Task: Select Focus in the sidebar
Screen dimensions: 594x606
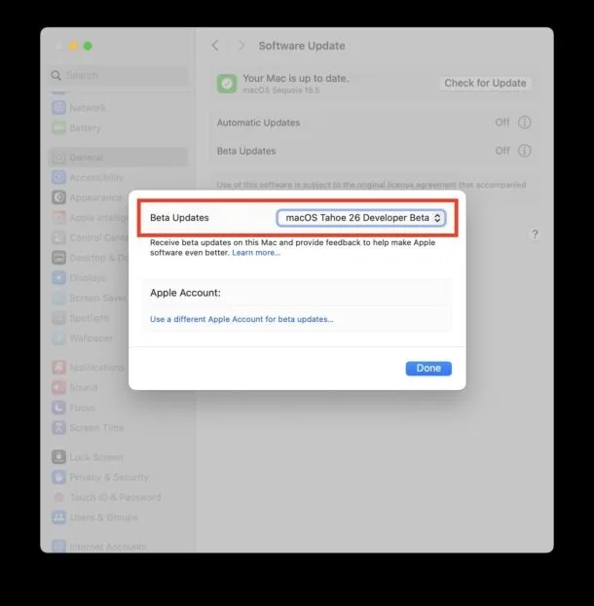Action: click(x=74, y=408)
